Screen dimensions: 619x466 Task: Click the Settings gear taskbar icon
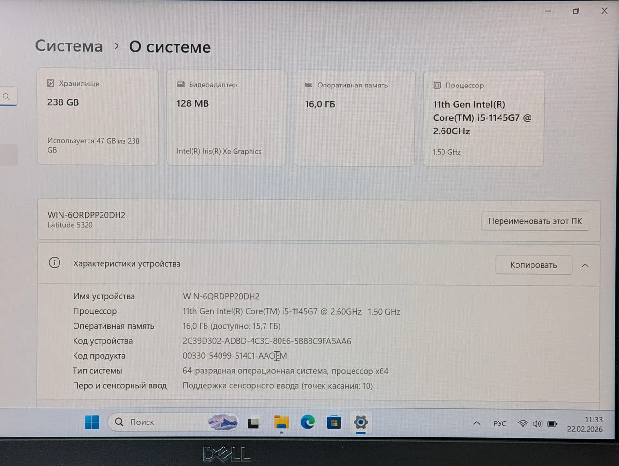click(x=360, y=422)
